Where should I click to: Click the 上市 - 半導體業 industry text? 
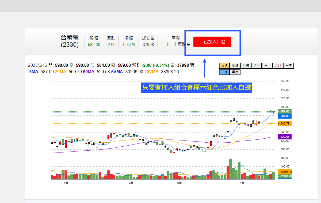[176, 45]
